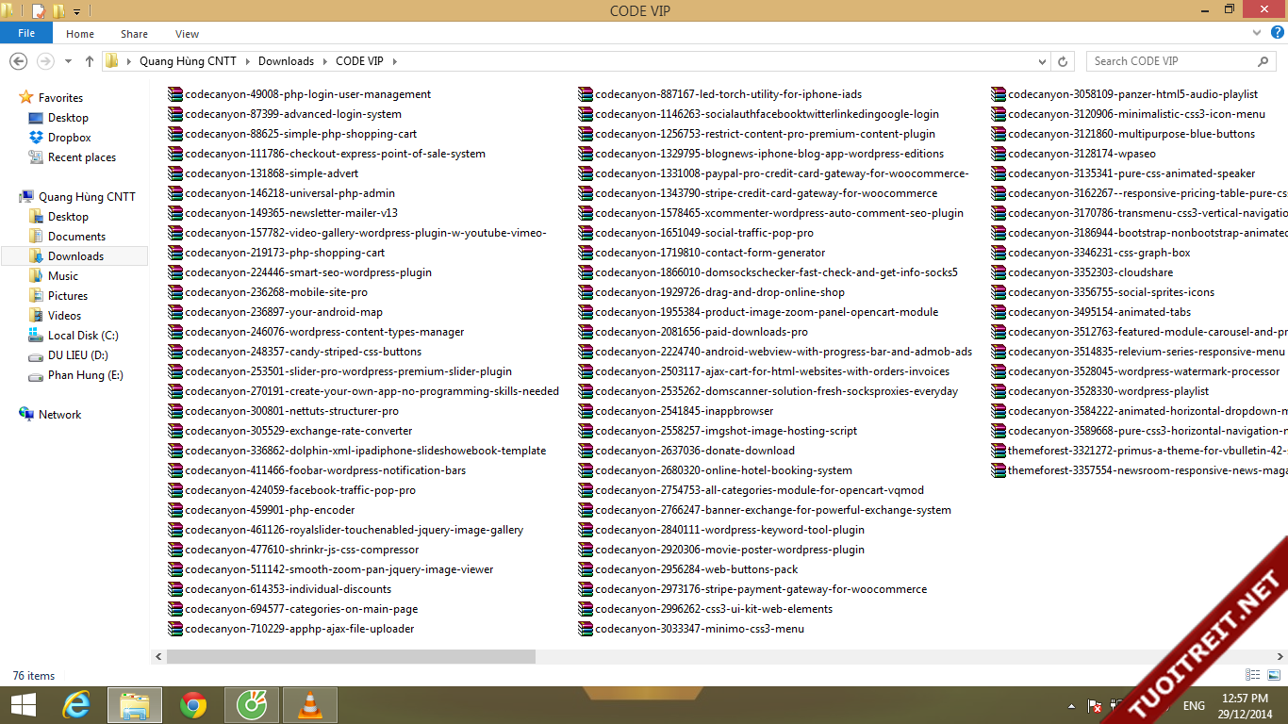This screenshot has width=1288, height=724.
Task: Launch Google Chrome from taskbar
Action: pyautogui.click(x=193, y=705)
